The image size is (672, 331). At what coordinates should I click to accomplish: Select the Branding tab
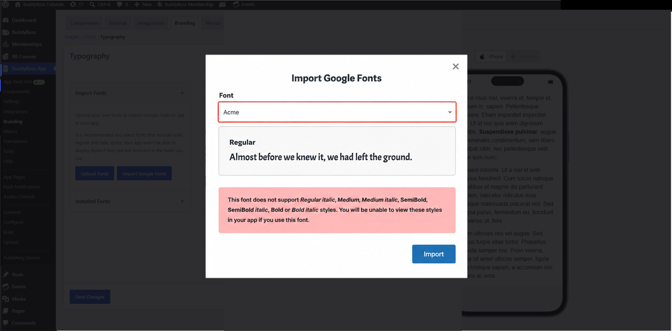[x=185, y=23]
